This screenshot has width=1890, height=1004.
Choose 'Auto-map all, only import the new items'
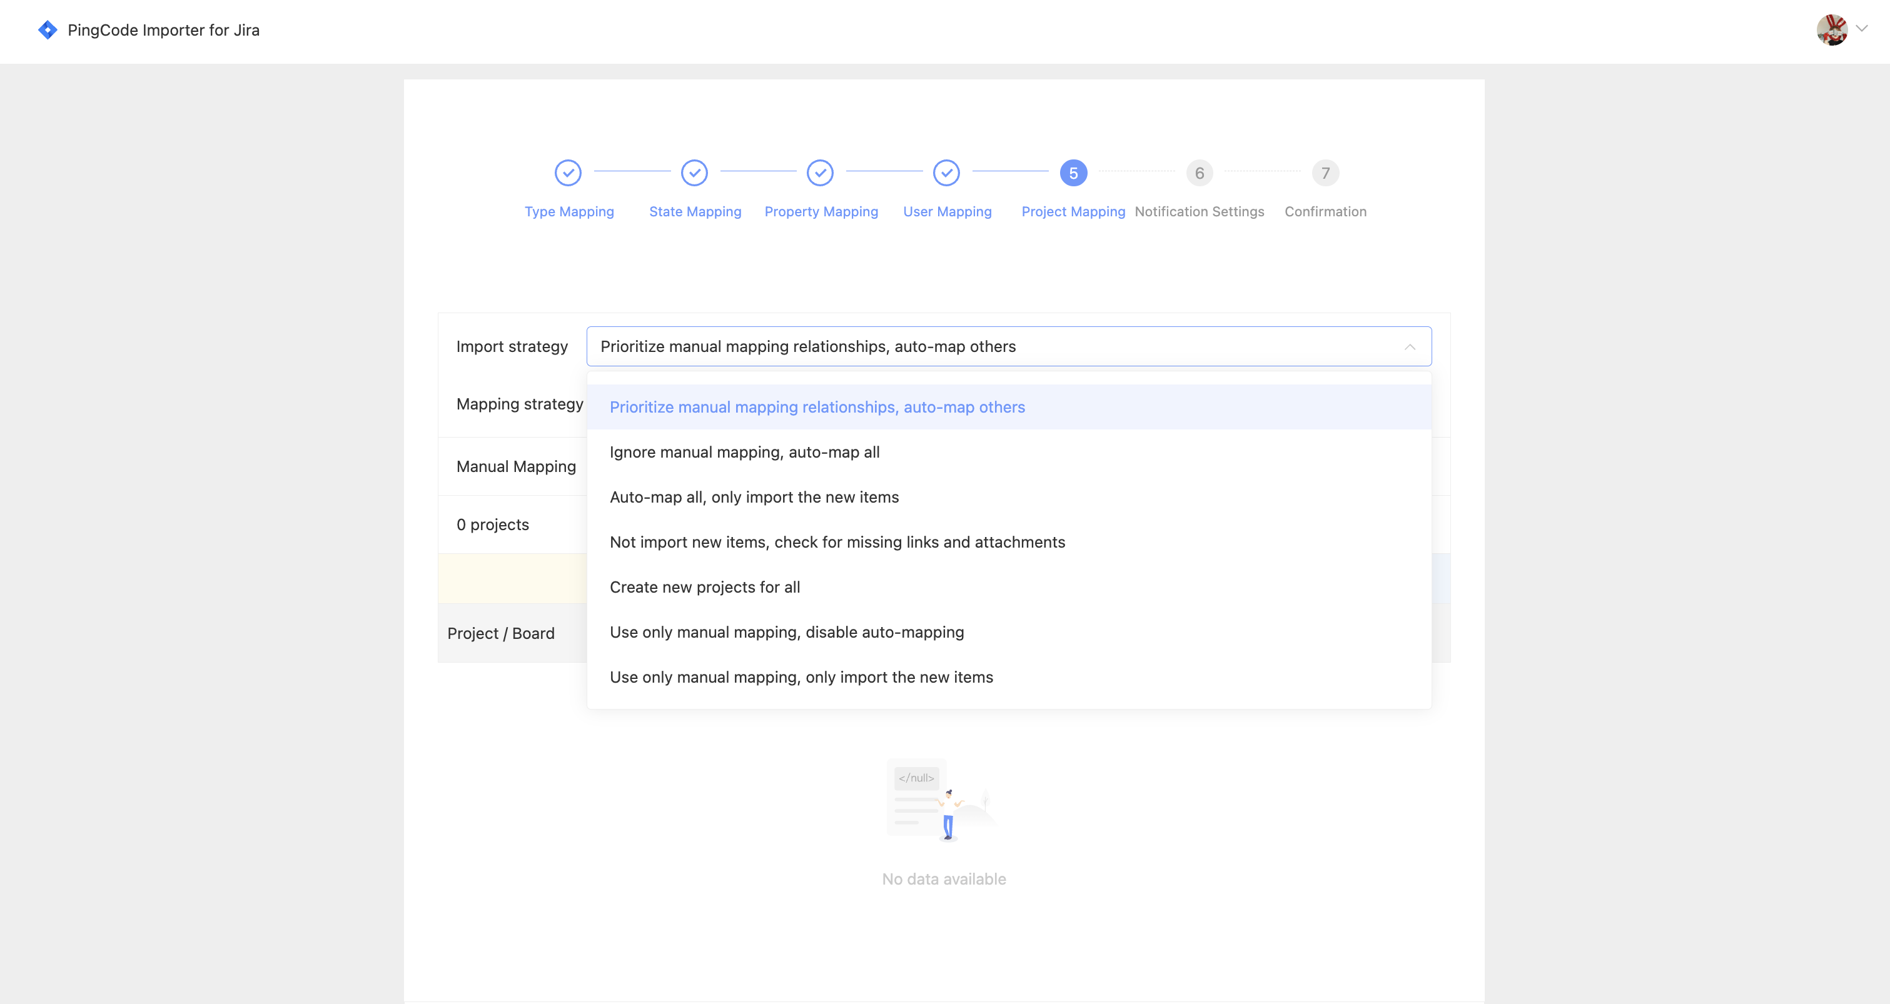(x=754, y=496)
